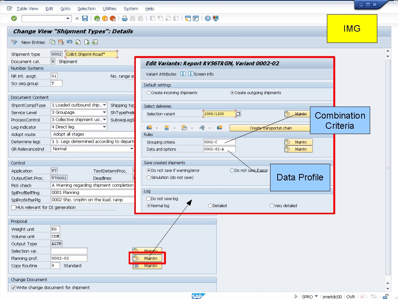Click the Help question mark icon
This screenshot has height=299, width=398.
[208, 18]
